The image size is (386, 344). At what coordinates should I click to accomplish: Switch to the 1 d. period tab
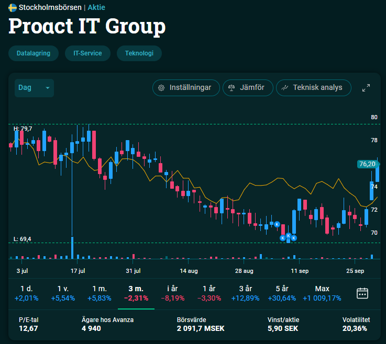pyautogui.click(x=26, y=293)
